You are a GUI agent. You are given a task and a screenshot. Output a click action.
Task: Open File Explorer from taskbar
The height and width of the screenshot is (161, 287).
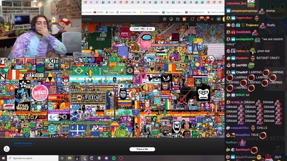[70, 158]
